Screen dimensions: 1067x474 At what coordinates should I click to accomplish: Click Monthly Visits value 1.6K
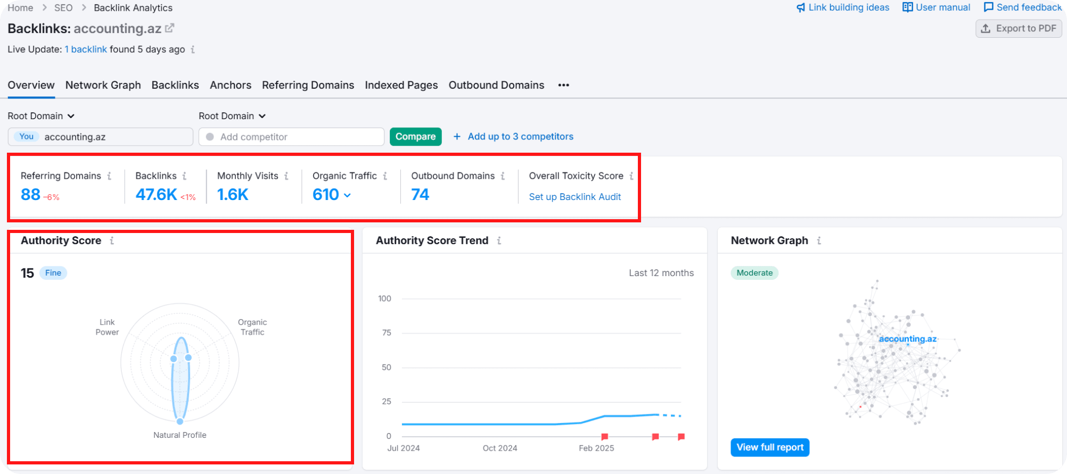point(233,195)
